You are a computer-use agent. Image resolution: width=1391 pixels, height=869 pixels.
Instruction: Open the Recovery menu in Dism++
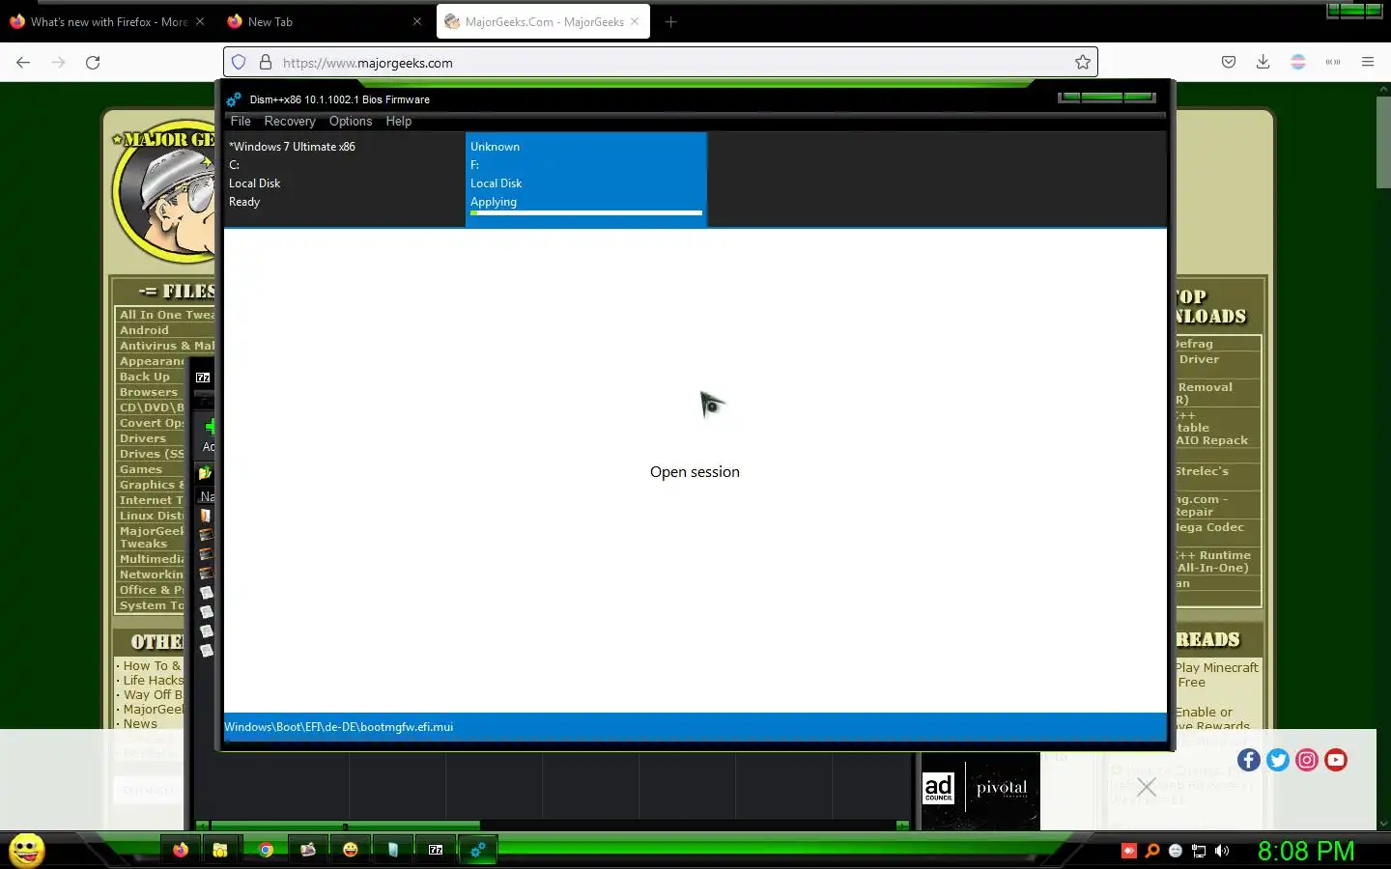290,121
